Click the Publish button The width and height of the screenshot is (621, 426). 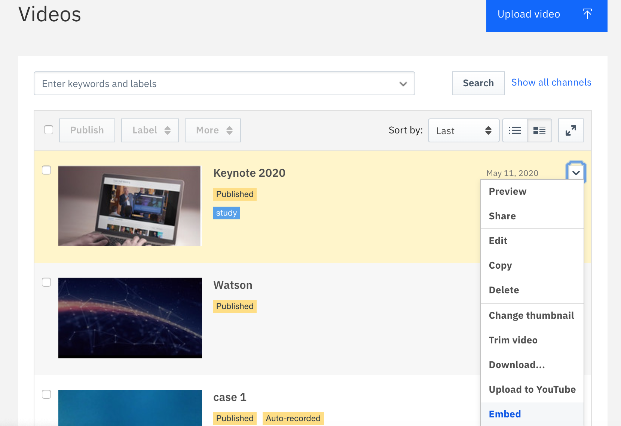[87, 130]
